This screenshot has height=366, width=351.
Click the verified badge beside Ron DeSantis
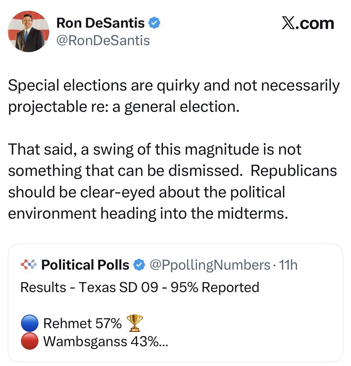(154, 23)
